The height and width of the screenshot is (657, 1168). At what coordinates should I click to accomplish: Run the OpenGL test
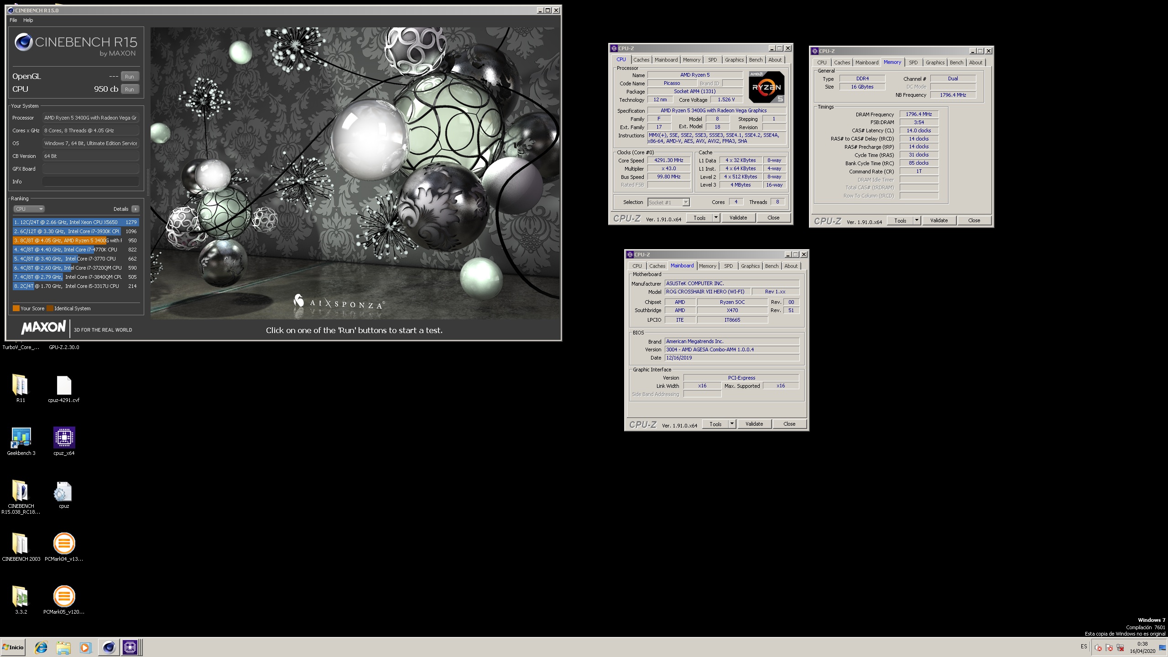point(130,77)
